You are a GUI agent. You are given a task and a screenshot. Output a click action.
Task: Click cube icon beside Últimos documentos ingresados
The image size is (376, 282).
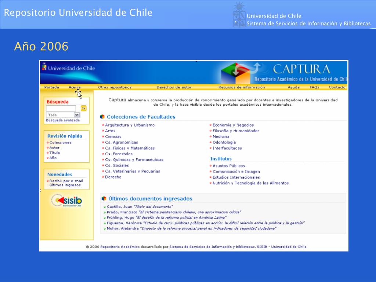(104, 199)
